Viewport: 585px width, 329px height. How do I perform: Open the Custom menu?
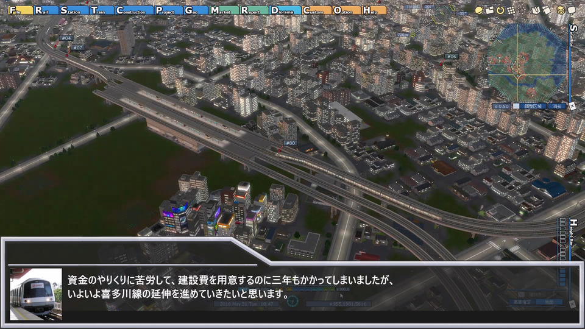pos(316,10)
